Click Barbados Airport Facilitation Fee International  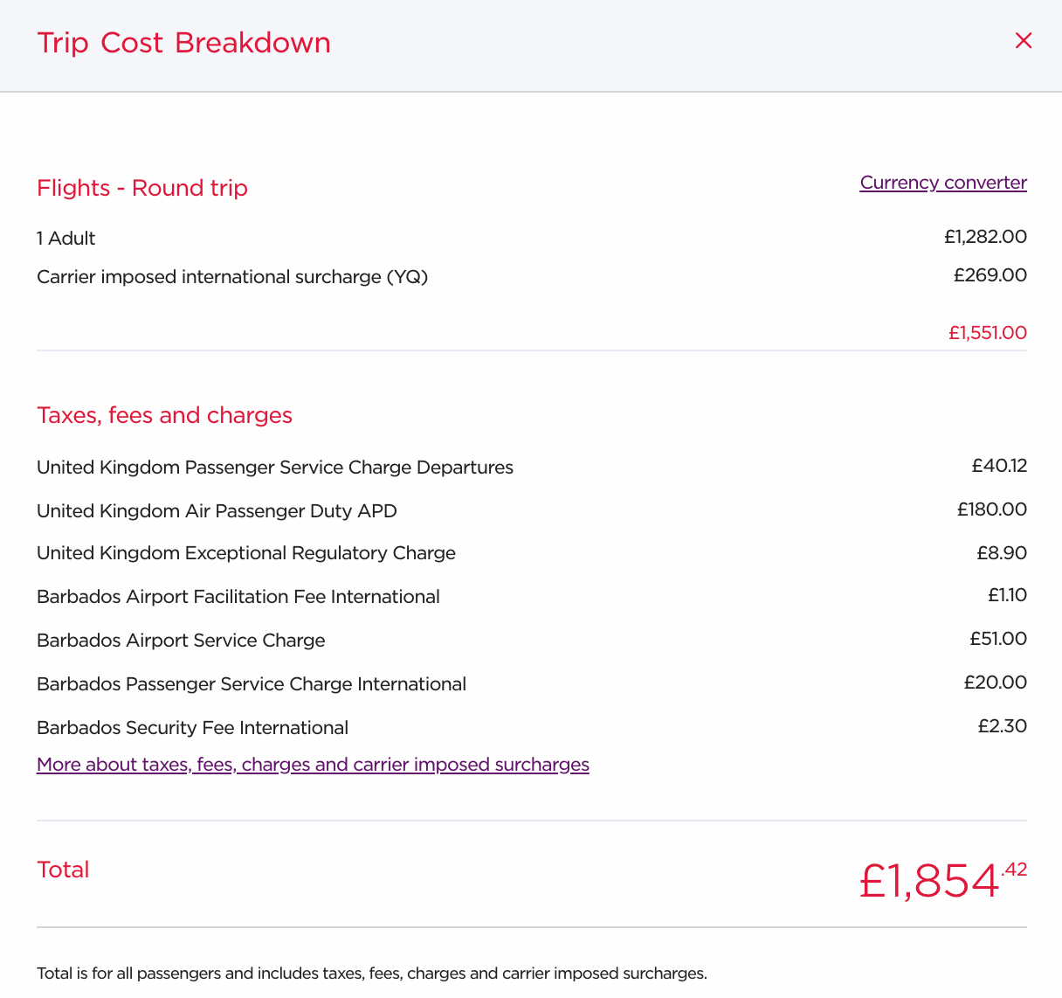[238, 597]
